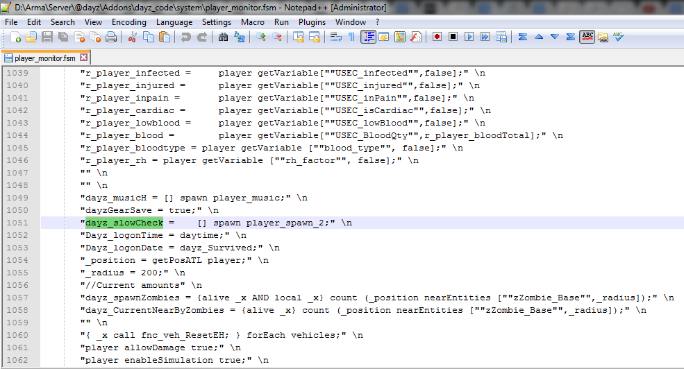Stop macro recording with black square icon
Viewport: 684px width, 369px height.
[x=453, y=37]
